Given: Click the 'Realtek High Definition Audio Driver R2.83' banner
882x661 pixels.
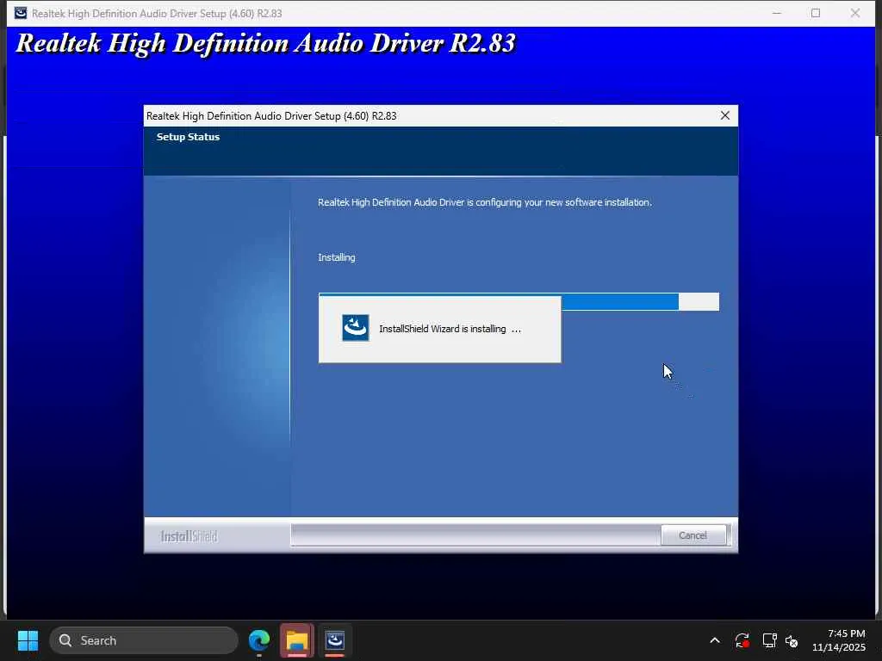Looking at the screenshot, I should pyautogui.click(x=265, y=43).
